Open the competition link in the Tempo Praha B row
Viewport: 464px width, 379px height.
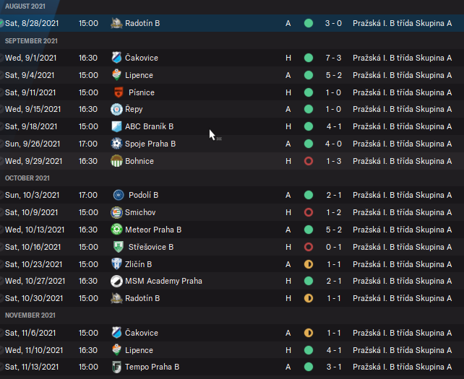tap(402, 367)
